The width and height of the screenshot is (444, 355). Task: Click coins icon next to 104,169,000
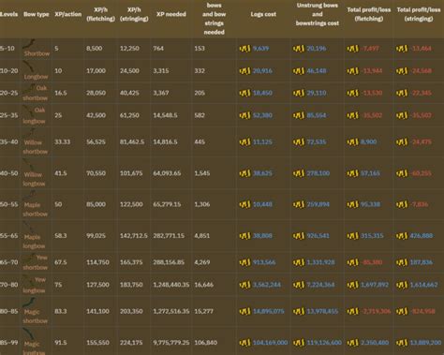pyautogui.click(x=244, y=343)
